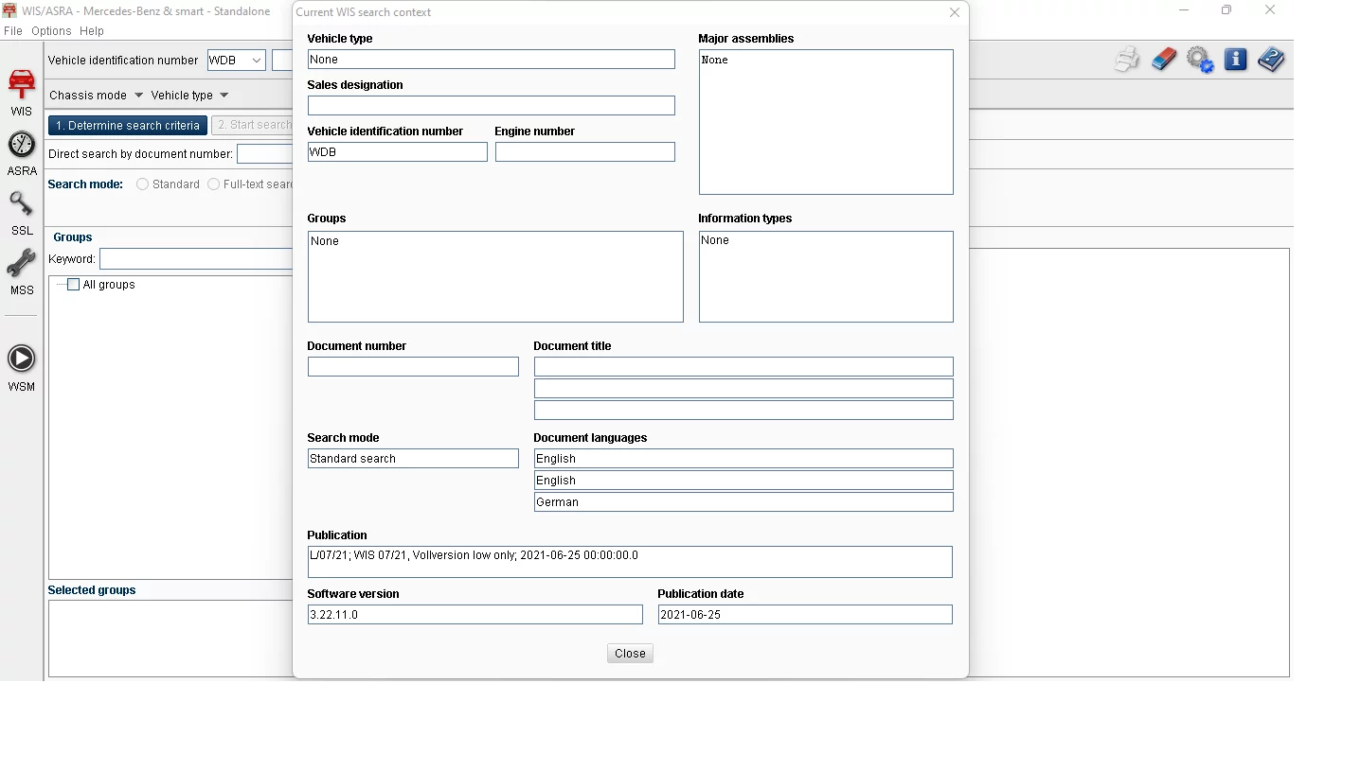Open the Options menu
Viewport: 1361px width, 771px height.
(51, 31)
